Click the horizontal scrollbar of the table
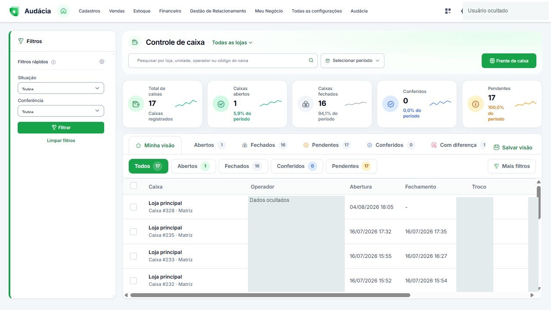551x310 pixels. [270, 295]
